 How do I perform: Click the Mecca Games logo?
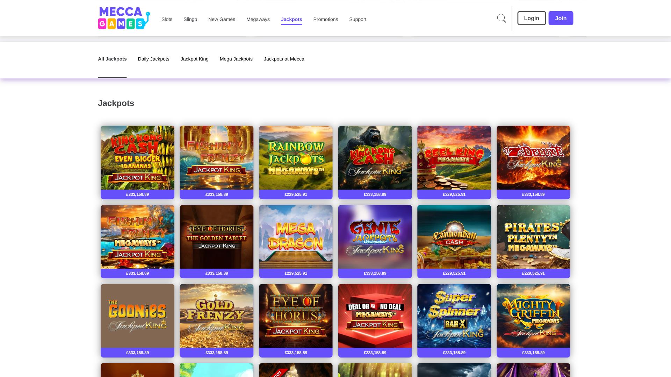(124, 18)
